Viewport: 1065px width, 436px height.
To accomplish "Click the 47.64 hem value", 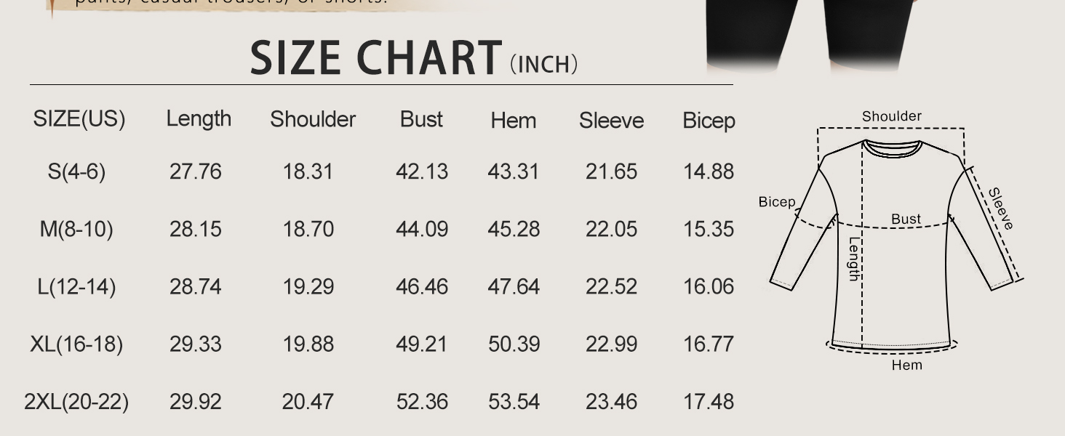I will (514, 286).
